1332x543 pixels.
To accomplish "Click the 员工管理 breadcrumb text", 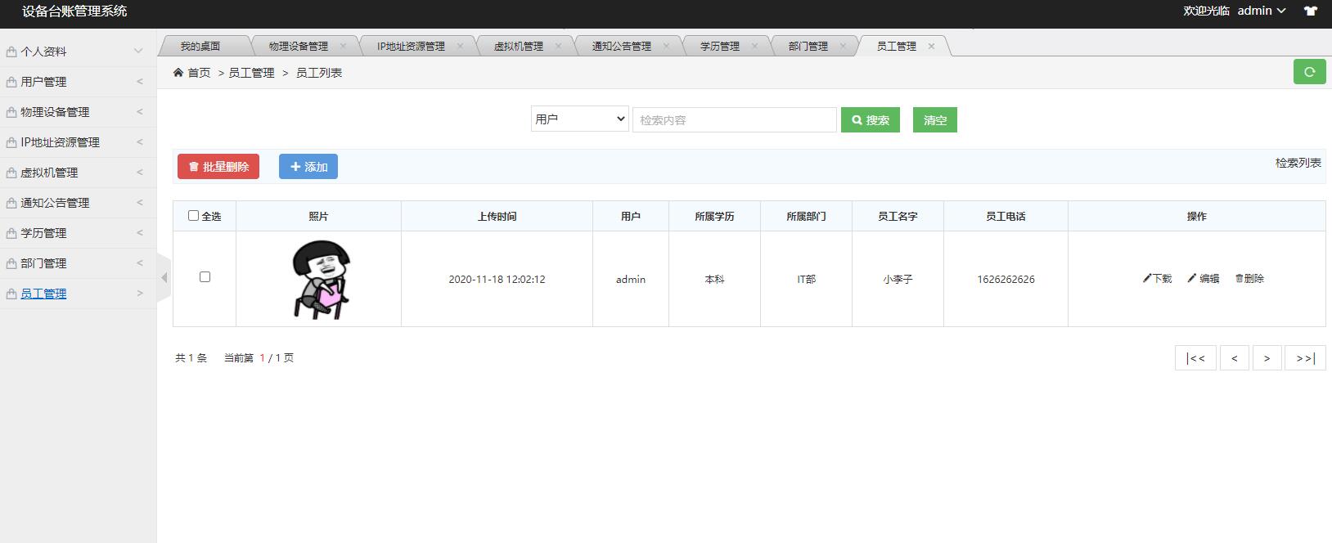I will (x=251, y=73).
